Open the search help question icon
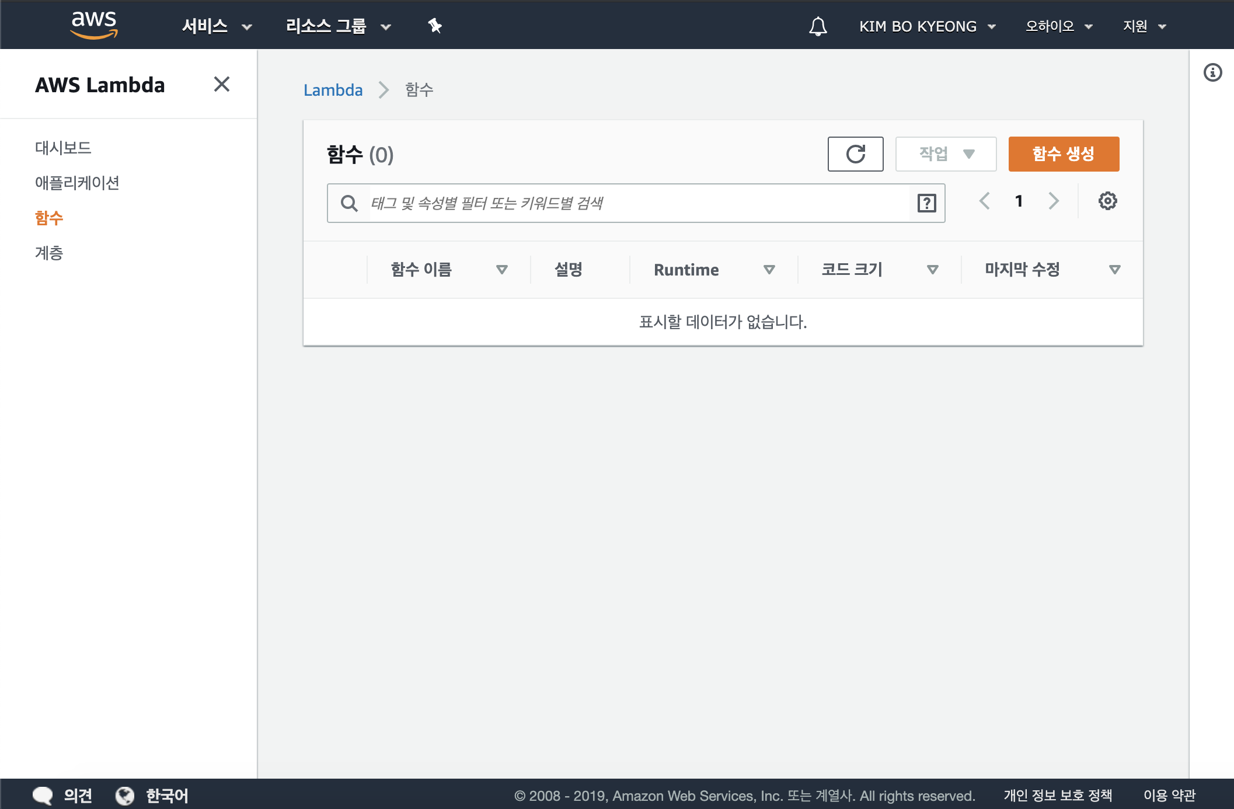The width and height of the screenshot is (1234, 809). pyautogui.click(x=926, y=203)
